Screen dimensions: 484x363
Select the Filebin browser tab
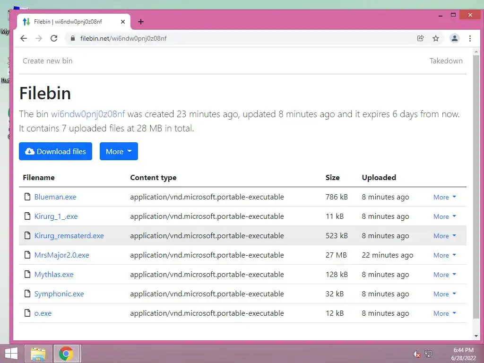click(x=73, y=22)
